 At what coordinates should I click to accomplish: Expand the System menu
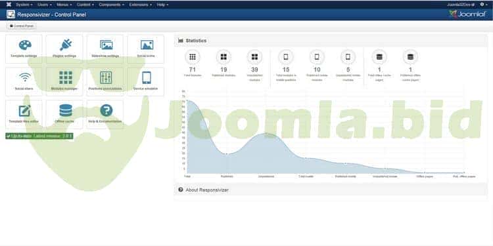click(x=24, y=5)
